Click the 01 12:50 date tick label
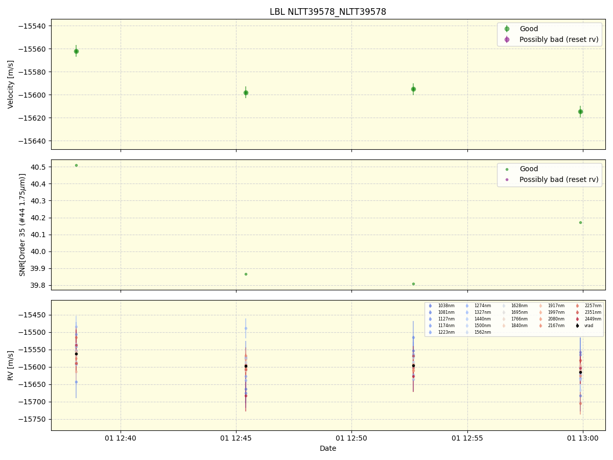 [x=351, y=438]
